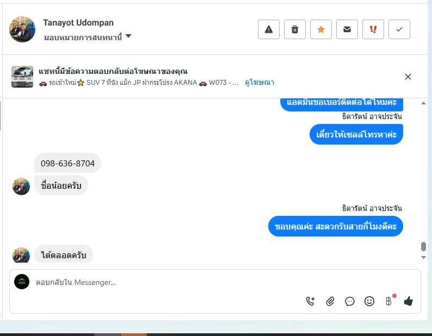This screenshot has height=336, width=432.
Task: Click the chat scrollbar down arrow
Action: [x=423, y=257]
